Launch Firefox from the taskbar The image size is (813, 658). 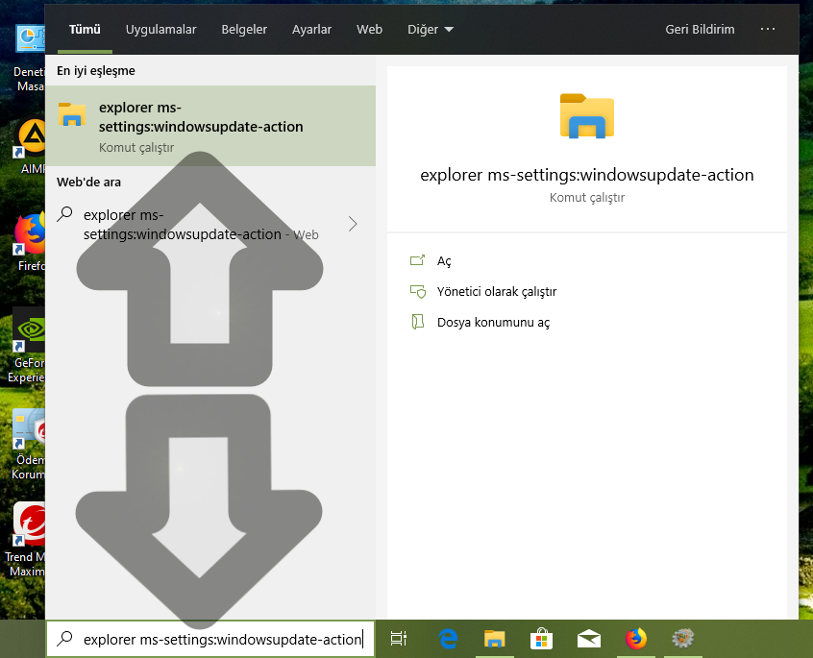coord(635,639)
